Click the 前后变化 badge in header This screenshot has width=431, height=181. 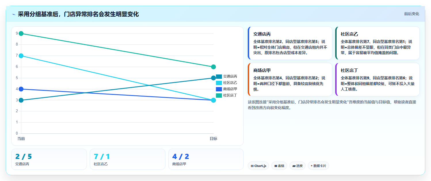point(411,14)
